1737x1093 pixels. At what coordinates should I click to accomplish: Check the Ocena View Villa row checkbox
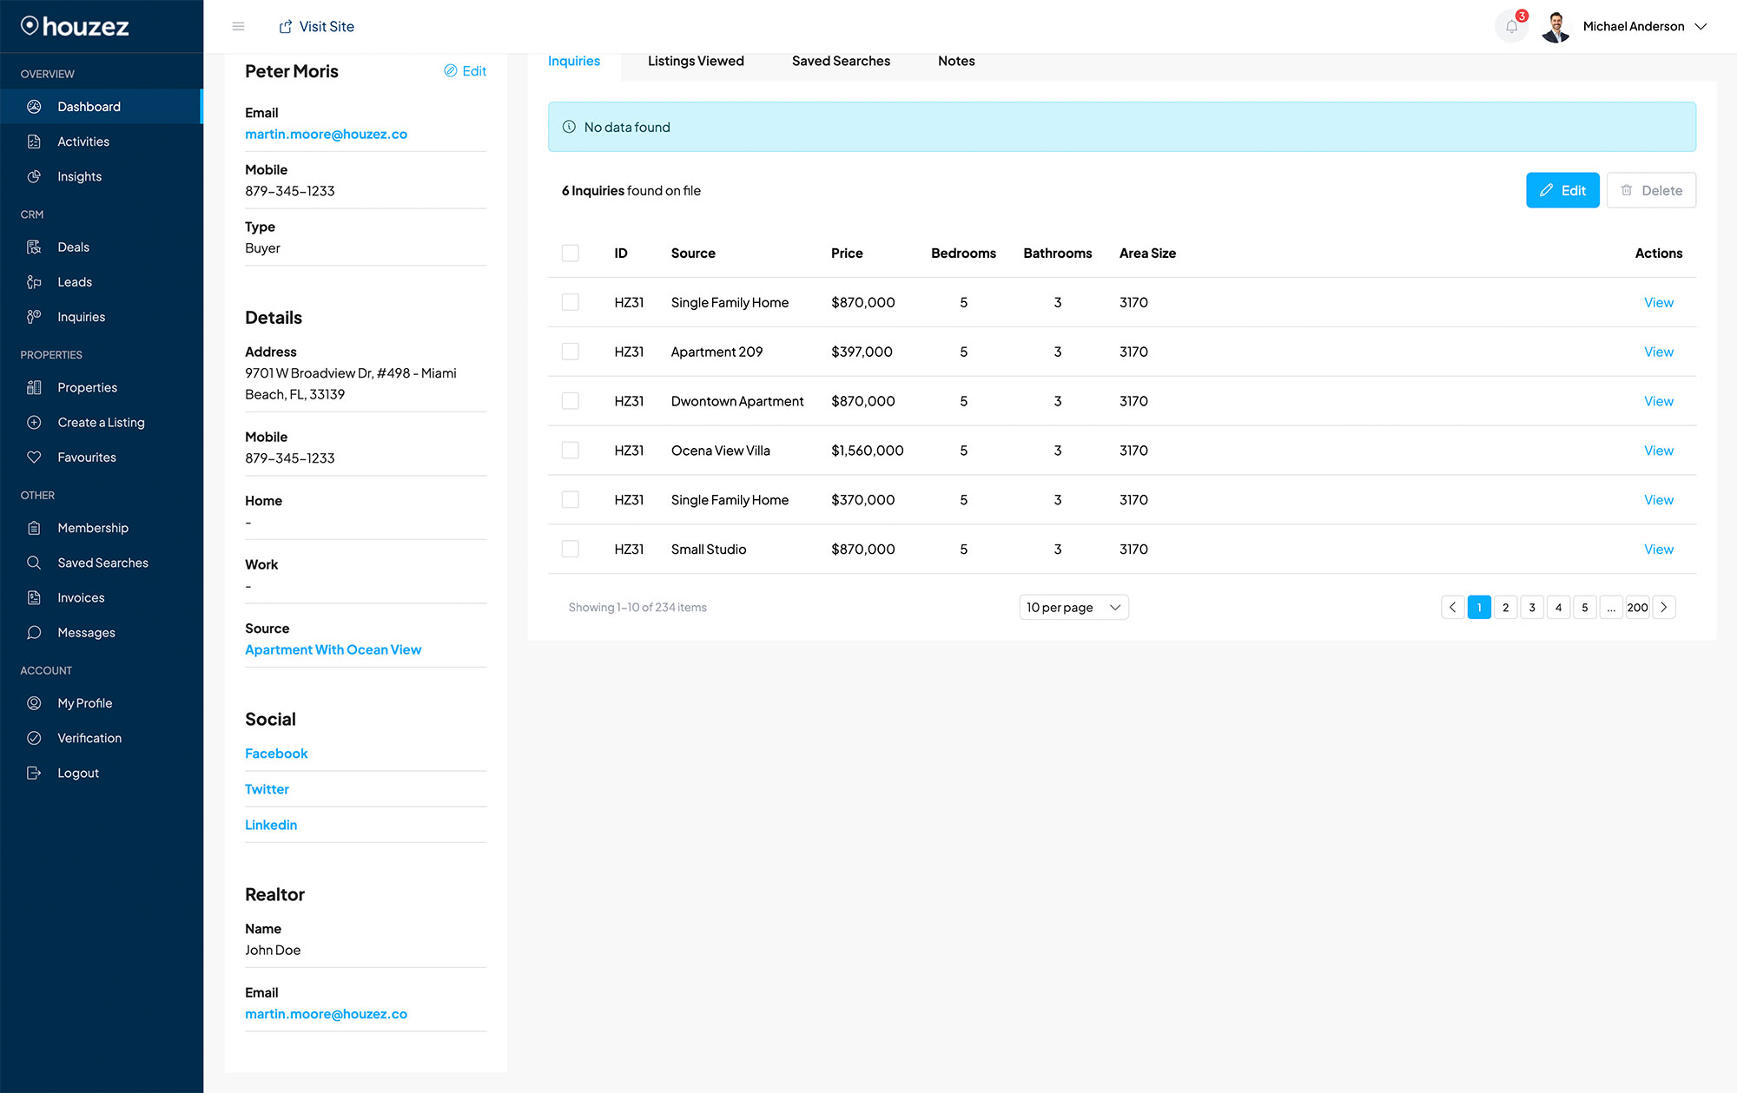(x=571, y=451)
